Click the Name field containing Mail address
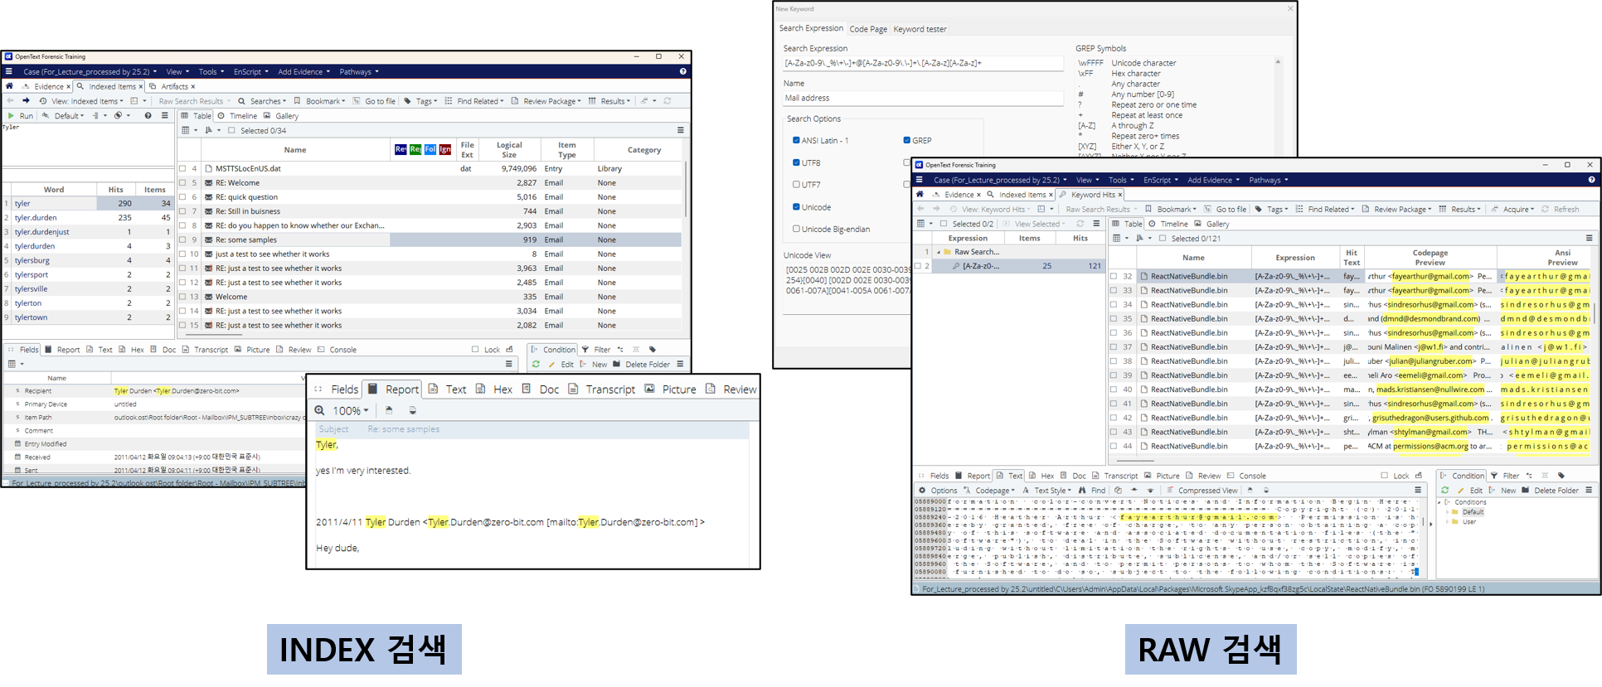 pyautogui.click(x=923, y=99)
